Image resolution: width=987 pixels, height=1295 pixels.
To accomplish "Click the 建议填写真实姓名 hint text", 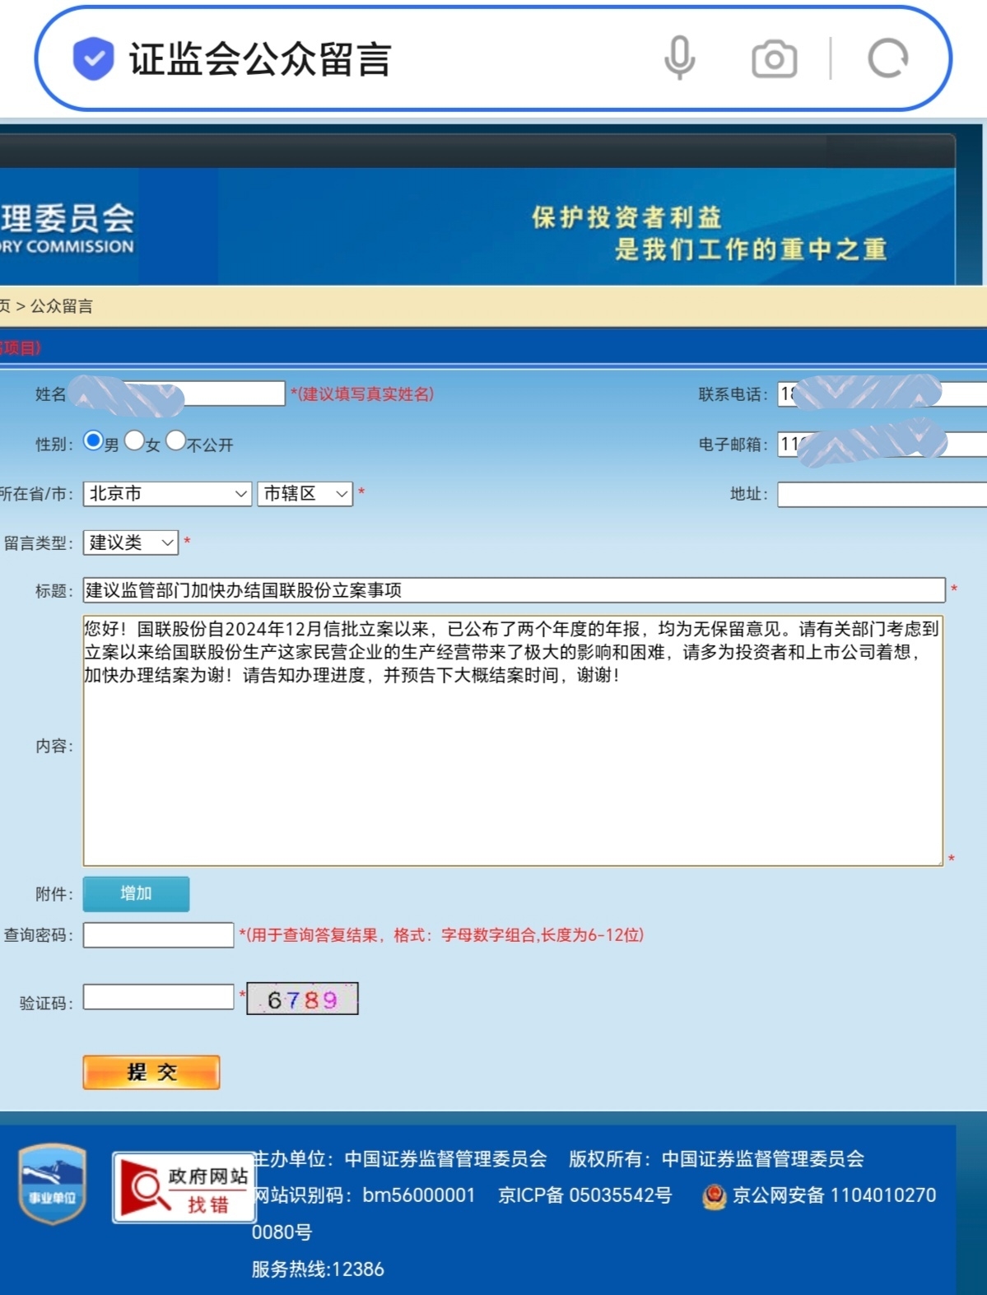I will pyautogui.click(x=362, y=394).
